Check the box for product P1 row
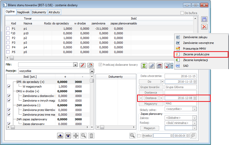Viewport: 229px width, 145px height. [x=8, y=29]
